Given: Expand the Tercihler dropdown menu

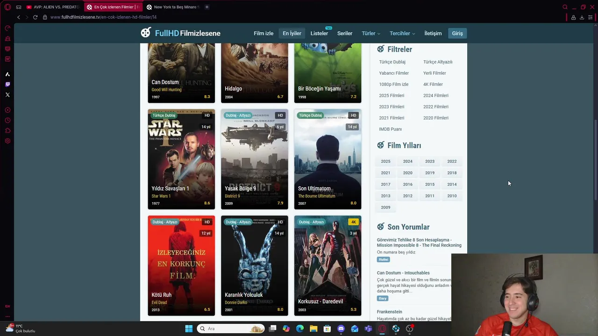Looking at the screenshot, I should [402, 33].
